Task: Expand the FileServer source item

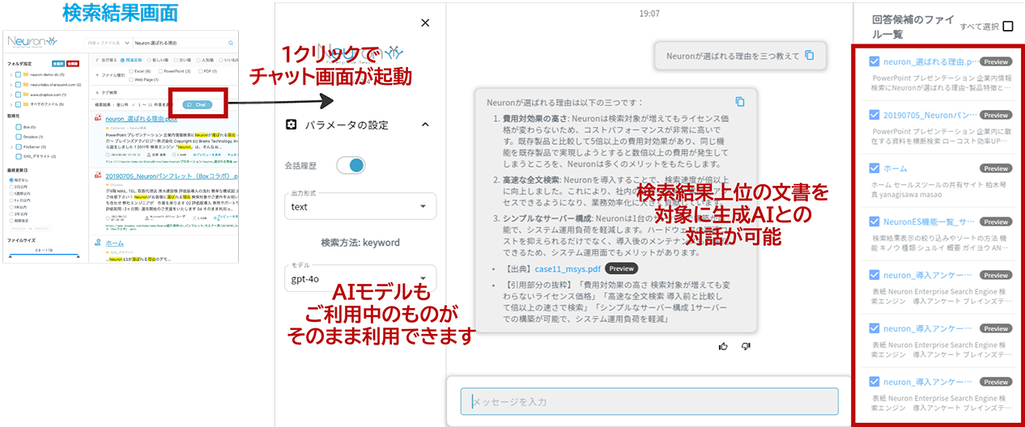Action: 11,146
